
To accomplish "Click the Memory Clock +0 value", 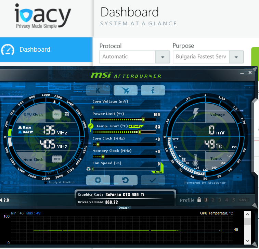I will pyautogui.click(x=158, y=152).
